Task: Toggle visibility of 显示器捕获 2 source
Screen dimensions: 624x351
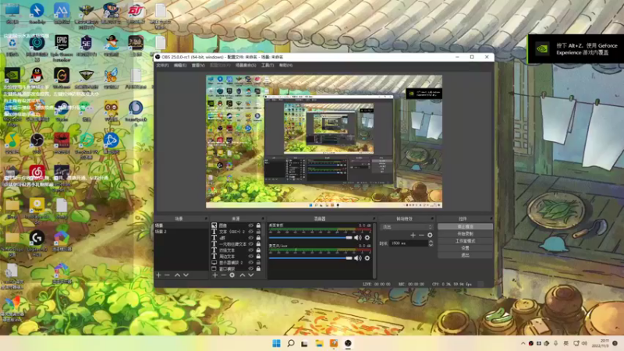Action: [x=250, y=263]
